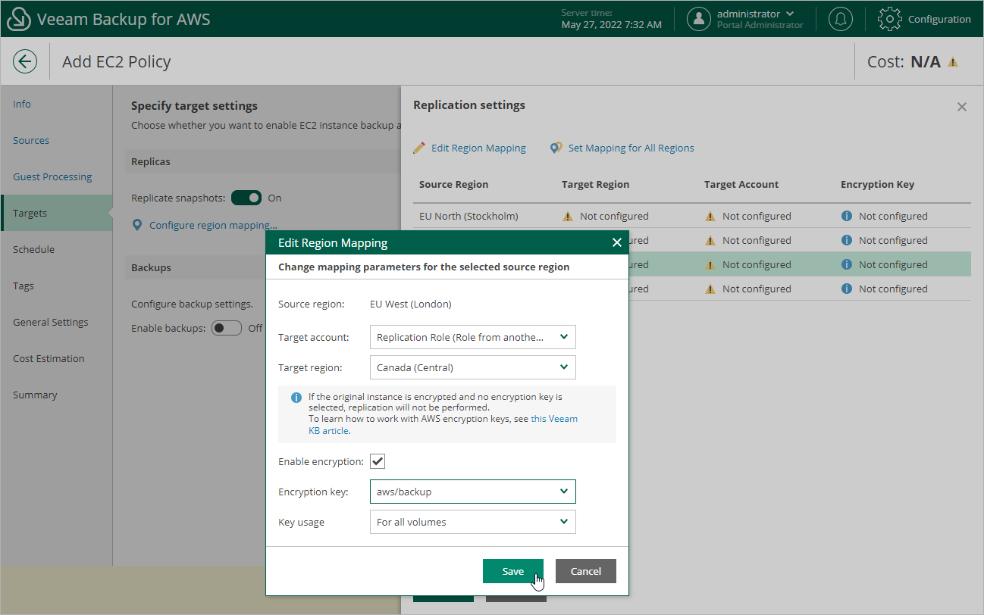Click the info icon in EU North Encryption Key

click(847, 216)
